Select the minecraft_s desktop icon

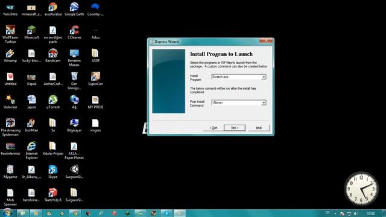click(x=31, y=9)
